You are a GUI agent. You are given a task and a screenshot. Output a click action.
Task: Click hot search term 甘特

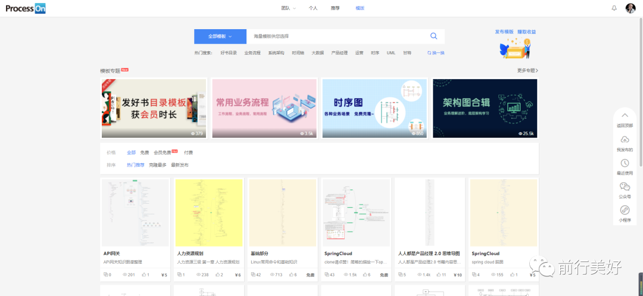407,53
